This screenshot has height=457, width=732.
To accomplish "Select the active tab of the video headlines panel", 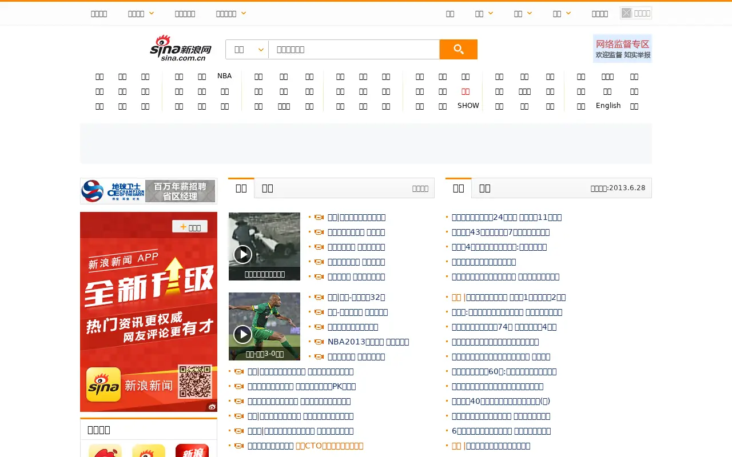I will 241,188.
